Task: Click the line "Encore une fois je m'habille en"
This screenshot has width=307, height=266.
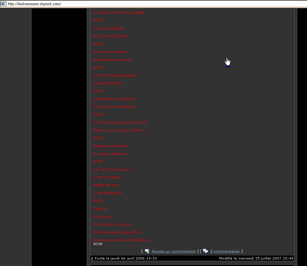Action: (121, 240)
